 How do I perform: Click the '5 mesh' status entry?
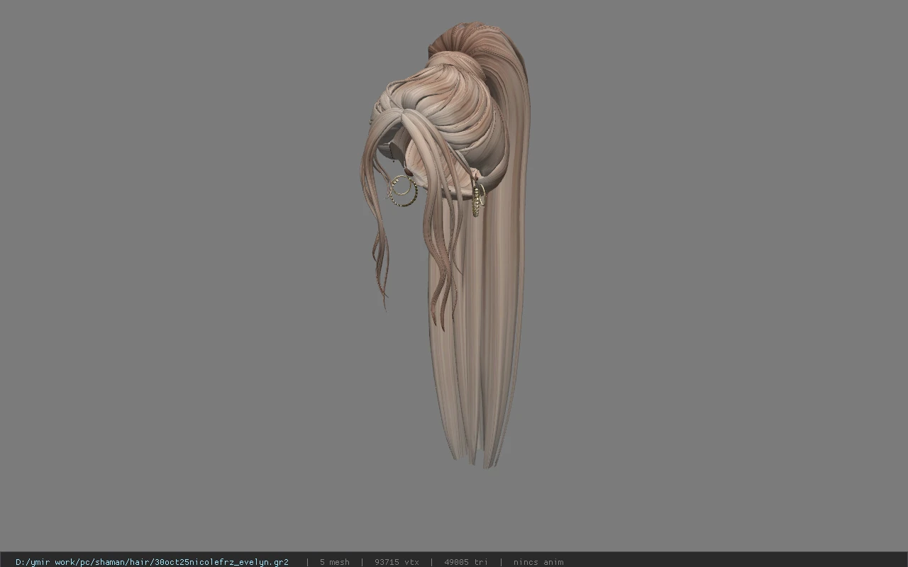click(334, 562)
